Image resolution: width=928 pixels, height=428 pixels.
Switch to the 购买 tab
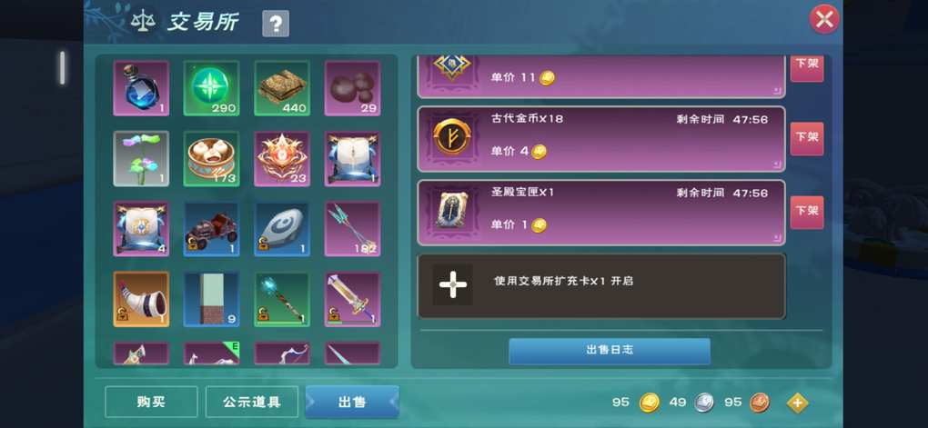tap(152, 402)
